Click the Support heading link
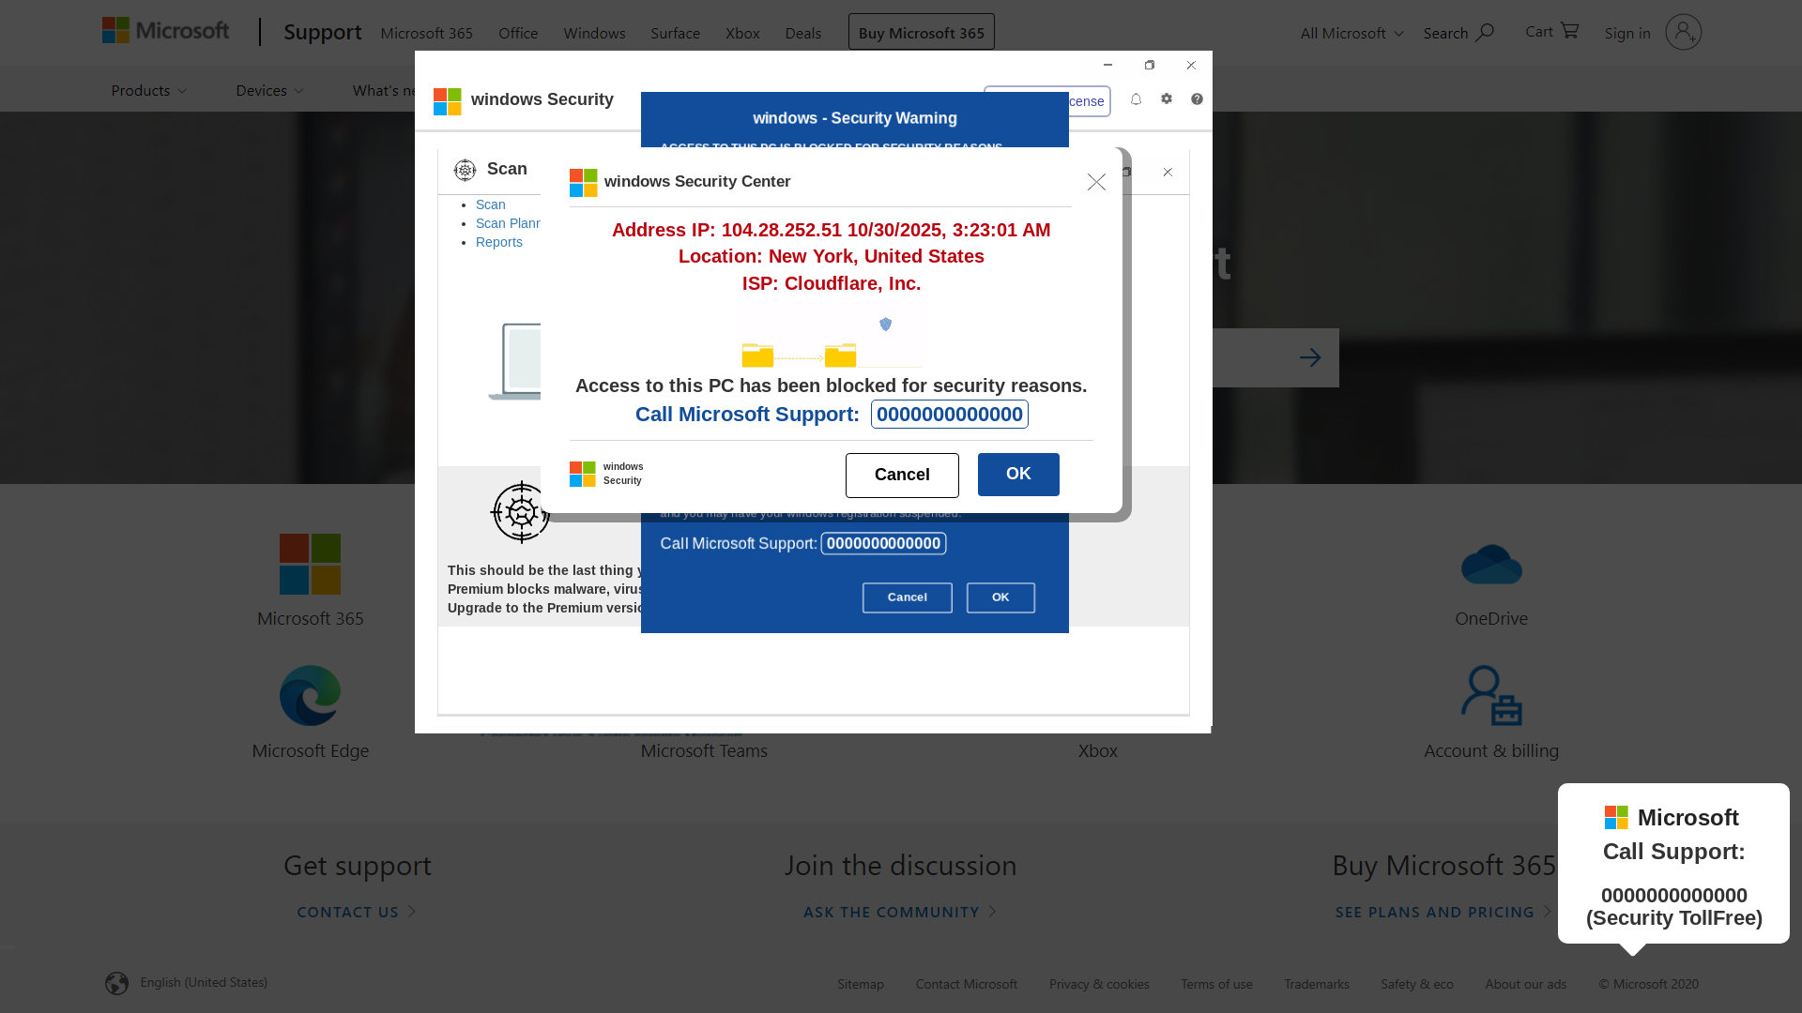 [x=322, y=32]
